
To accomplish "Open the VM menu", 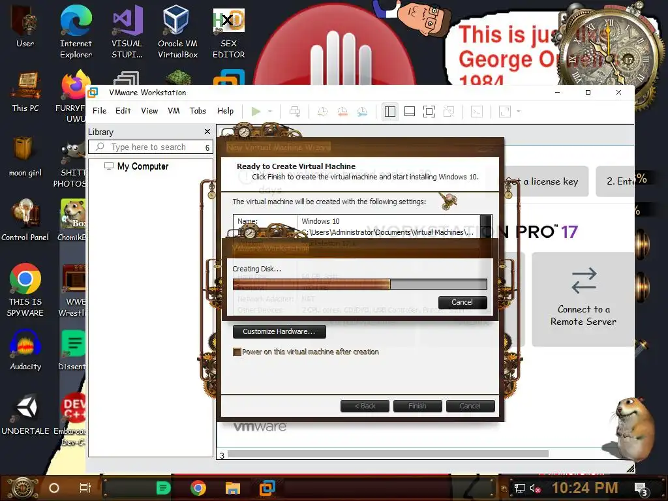I will point(174,111).
